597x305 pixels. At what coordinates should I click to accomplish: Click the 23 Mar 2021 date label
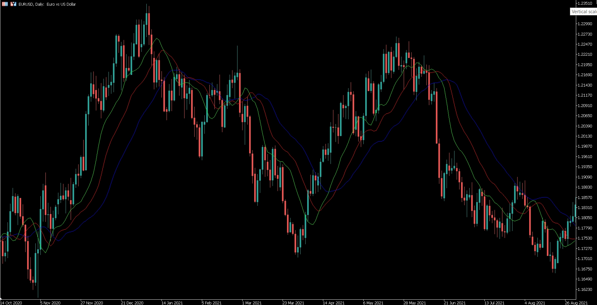(x=293, y=303)
